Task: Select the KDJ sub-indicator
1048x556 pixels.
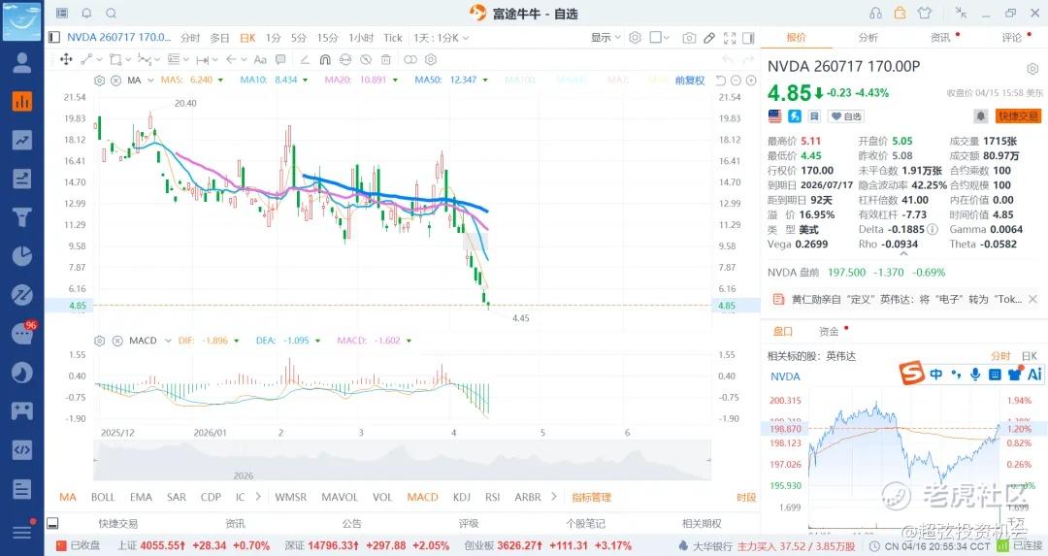Action: pyautogui.click(x=462, y=497)
